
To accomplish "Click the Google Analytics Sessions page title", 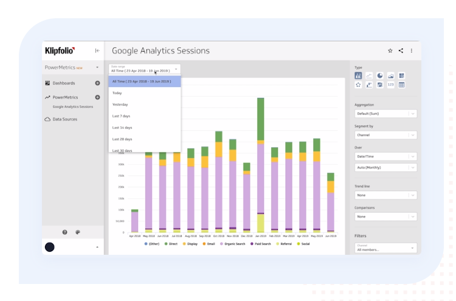I will (x=161, y=50).
